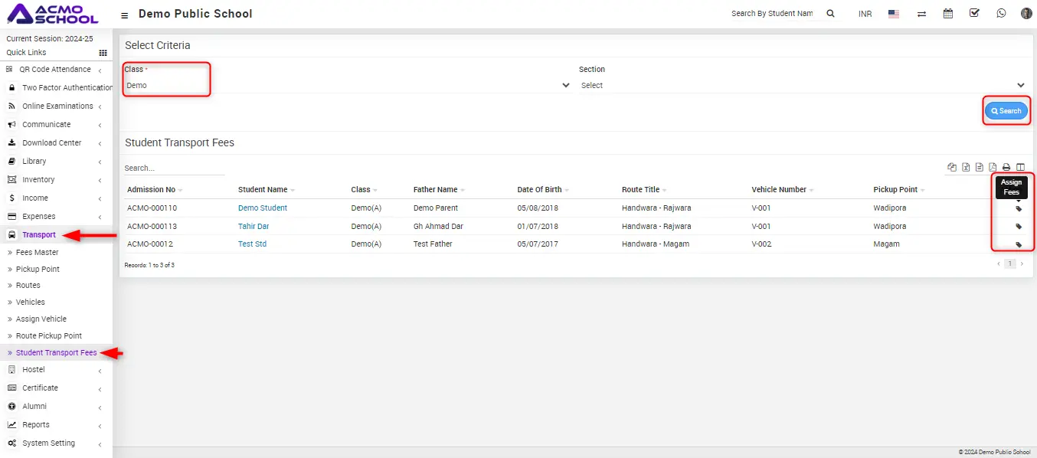Screen dimensions: 1037x458
Task: Go to next page of table results
Action: click(x=1021, y=264)
